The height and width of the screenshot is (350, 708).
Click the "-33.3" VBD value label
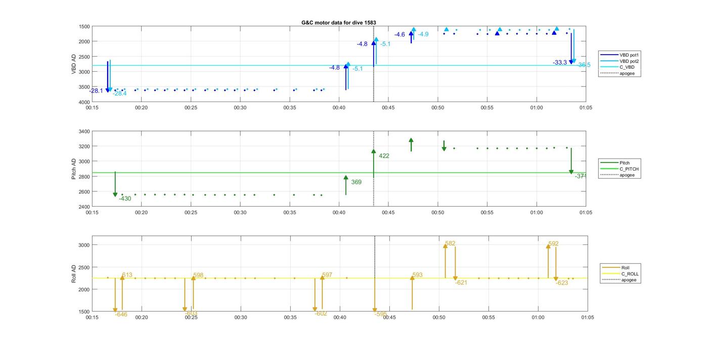(560, 63)
